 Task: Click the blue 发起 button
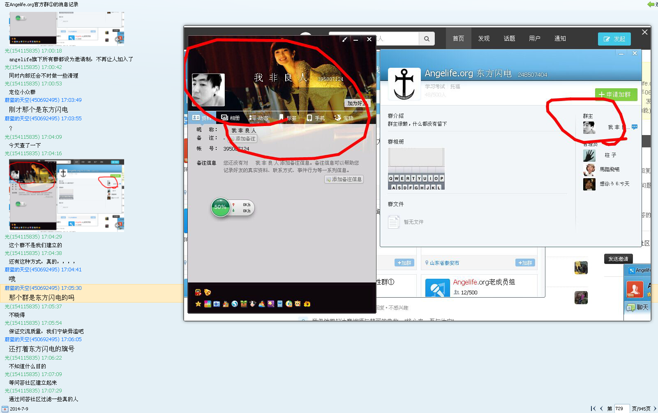coord(614,39)
